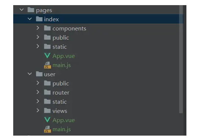211x140 pixels.
Task: Select the public folder under user
Action: point(61,84)
